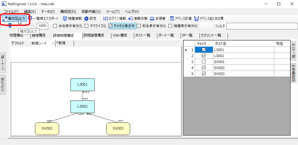Expand the シート一覧 side panel
Image resolution: width=298 pixels, height=145 pixels.
[x=3, y=62]
